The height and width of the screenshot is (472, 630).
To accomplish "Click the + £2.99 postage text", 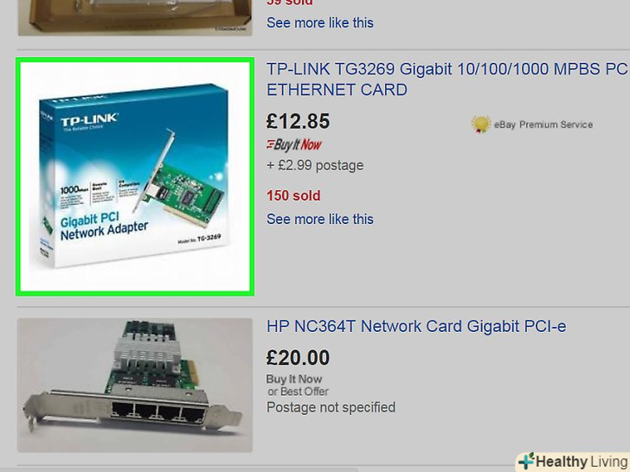I will tap(315, 165).
